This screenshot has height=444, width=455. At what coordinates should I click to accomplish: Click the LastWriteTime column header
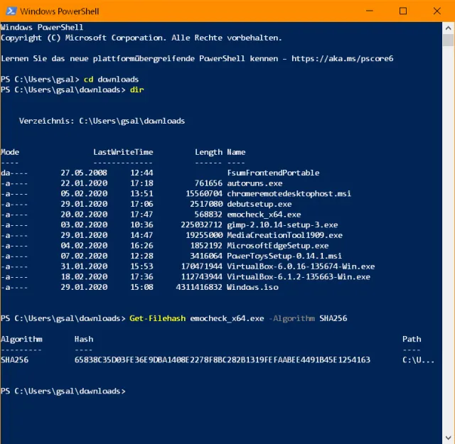[x=123, y=152]
